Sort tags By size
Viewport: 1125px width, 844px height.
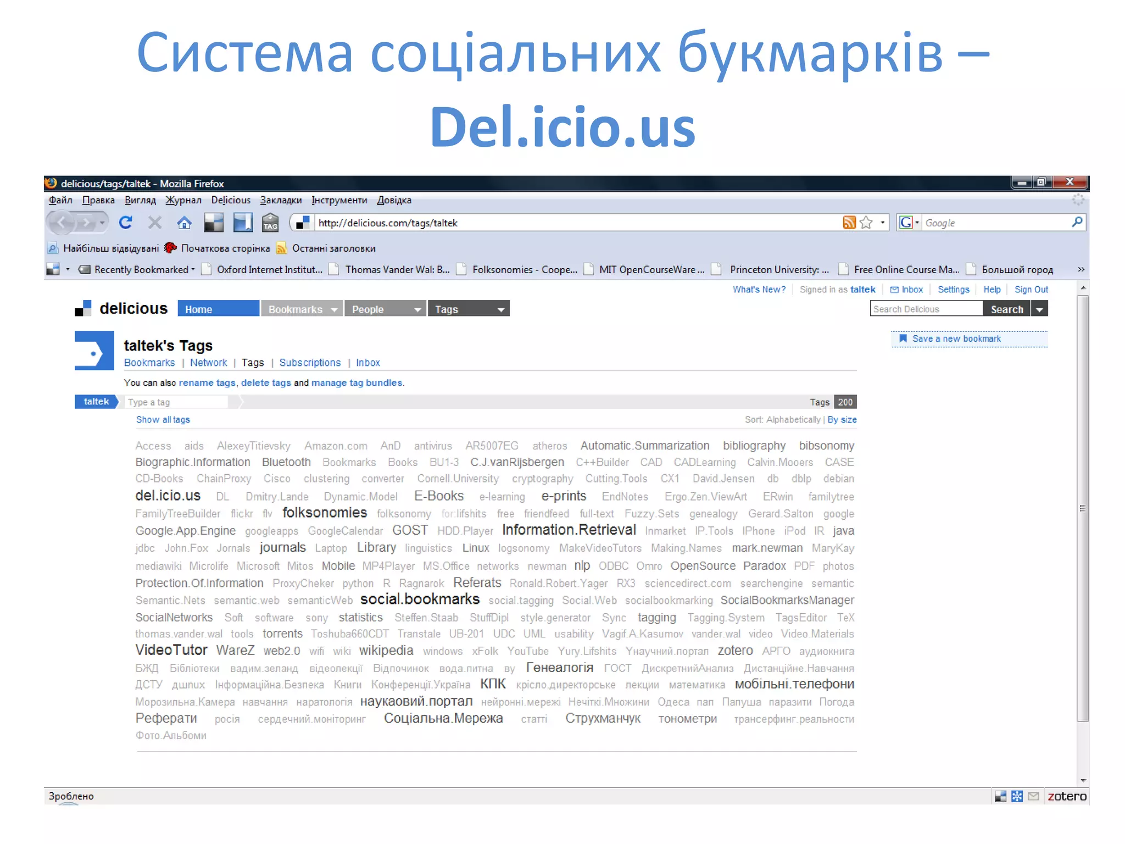[x=842, y=419]
